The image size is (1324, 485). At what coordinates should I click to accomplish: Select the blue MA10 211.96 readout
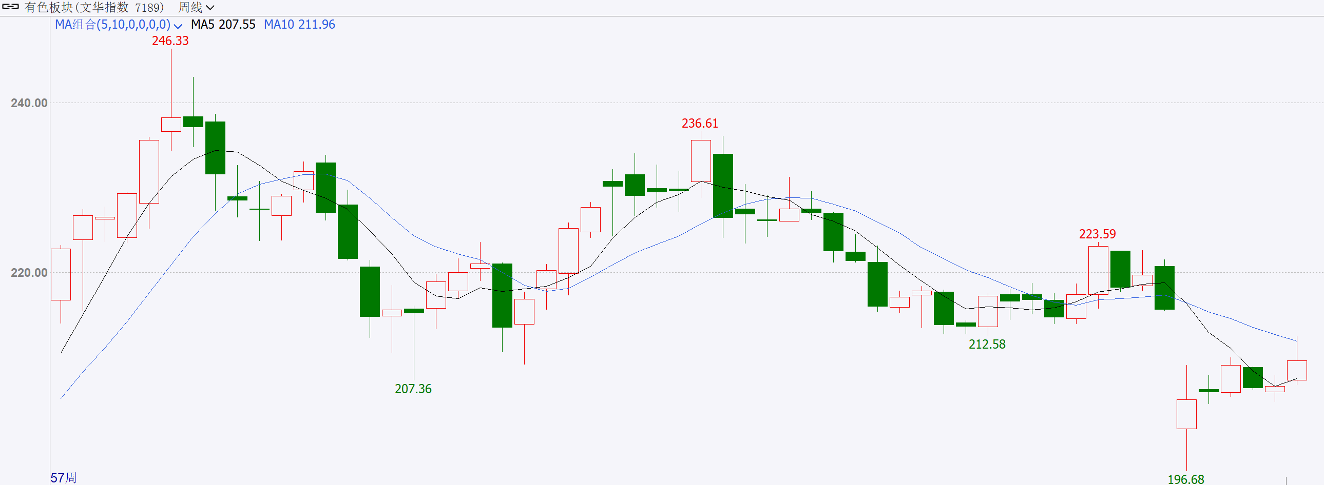coord(299,25)
